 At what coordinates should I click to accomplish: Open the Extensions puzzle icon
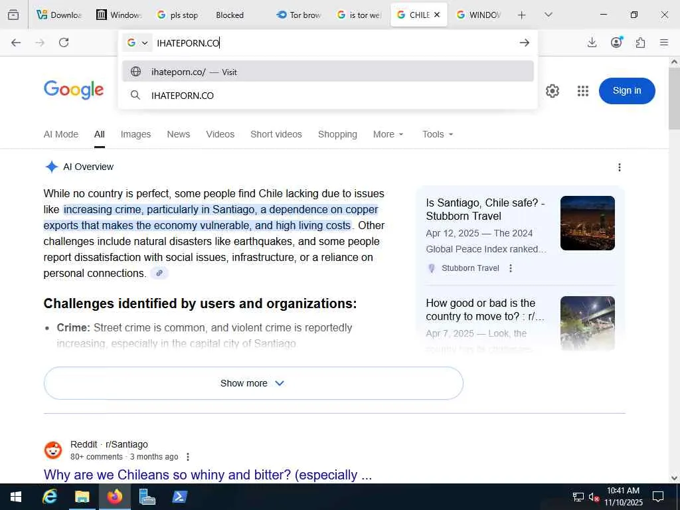click(640, 42)
